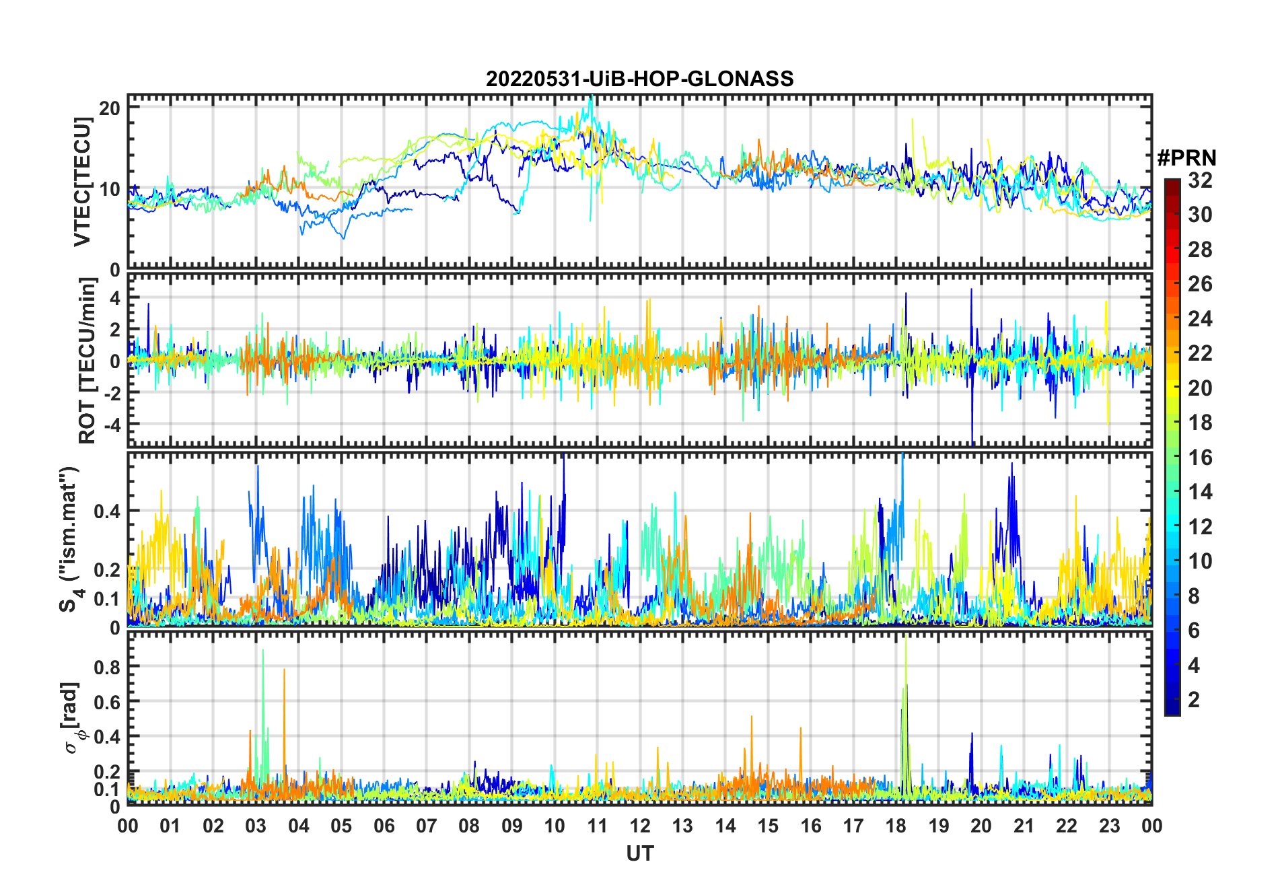Click the "#PRN" colorbar title
This screenshot has width=1280, height=895.
tap(1186, 158)
